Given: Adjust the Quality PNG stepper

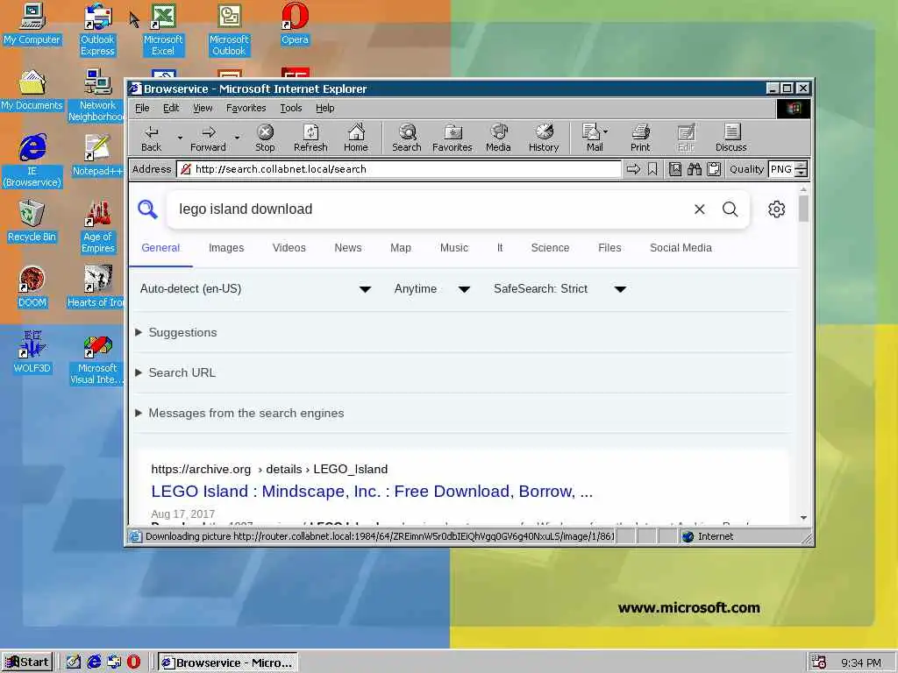Looking at the screenshot, I should point(802,169).
